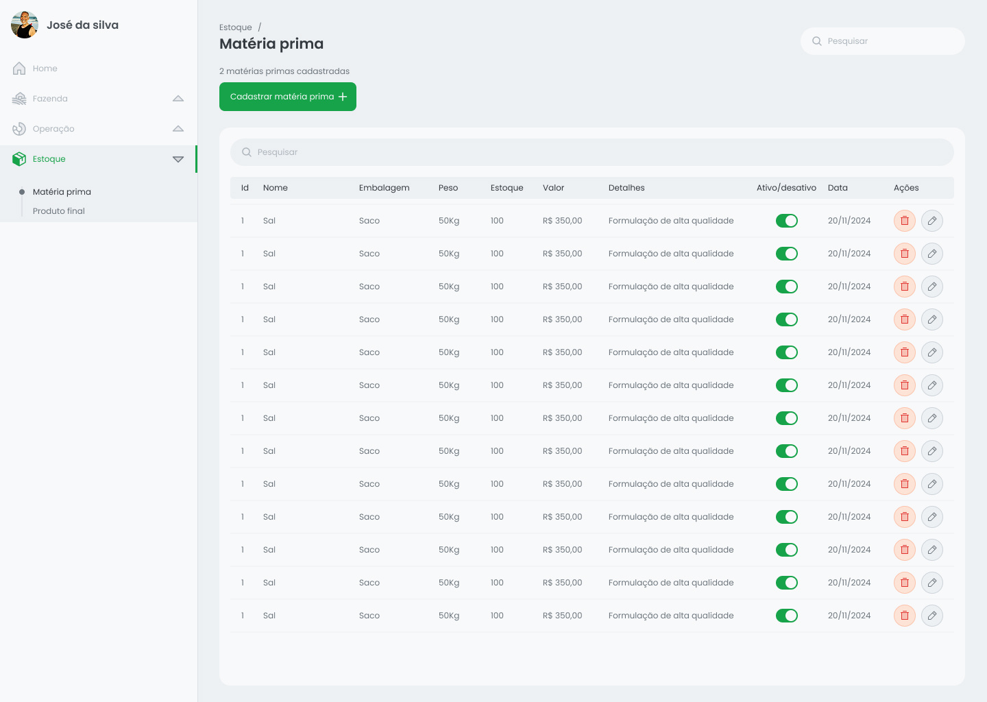Collapse the Estoque section

pyautogui.click(x=178, y=158)
